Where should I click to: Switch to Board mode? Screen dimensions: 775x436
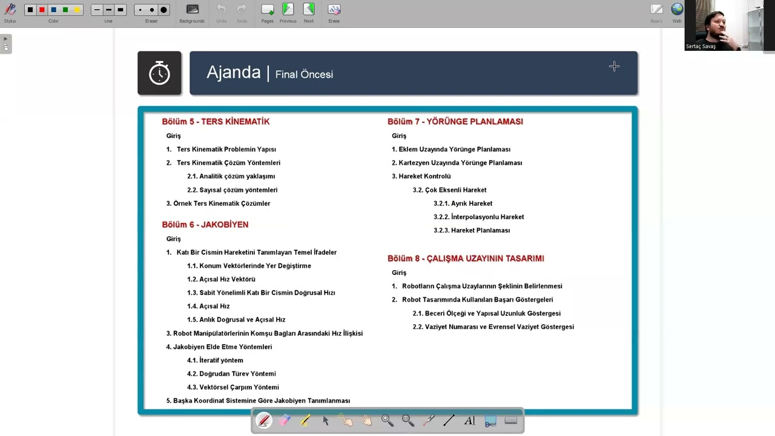point(656,12)
